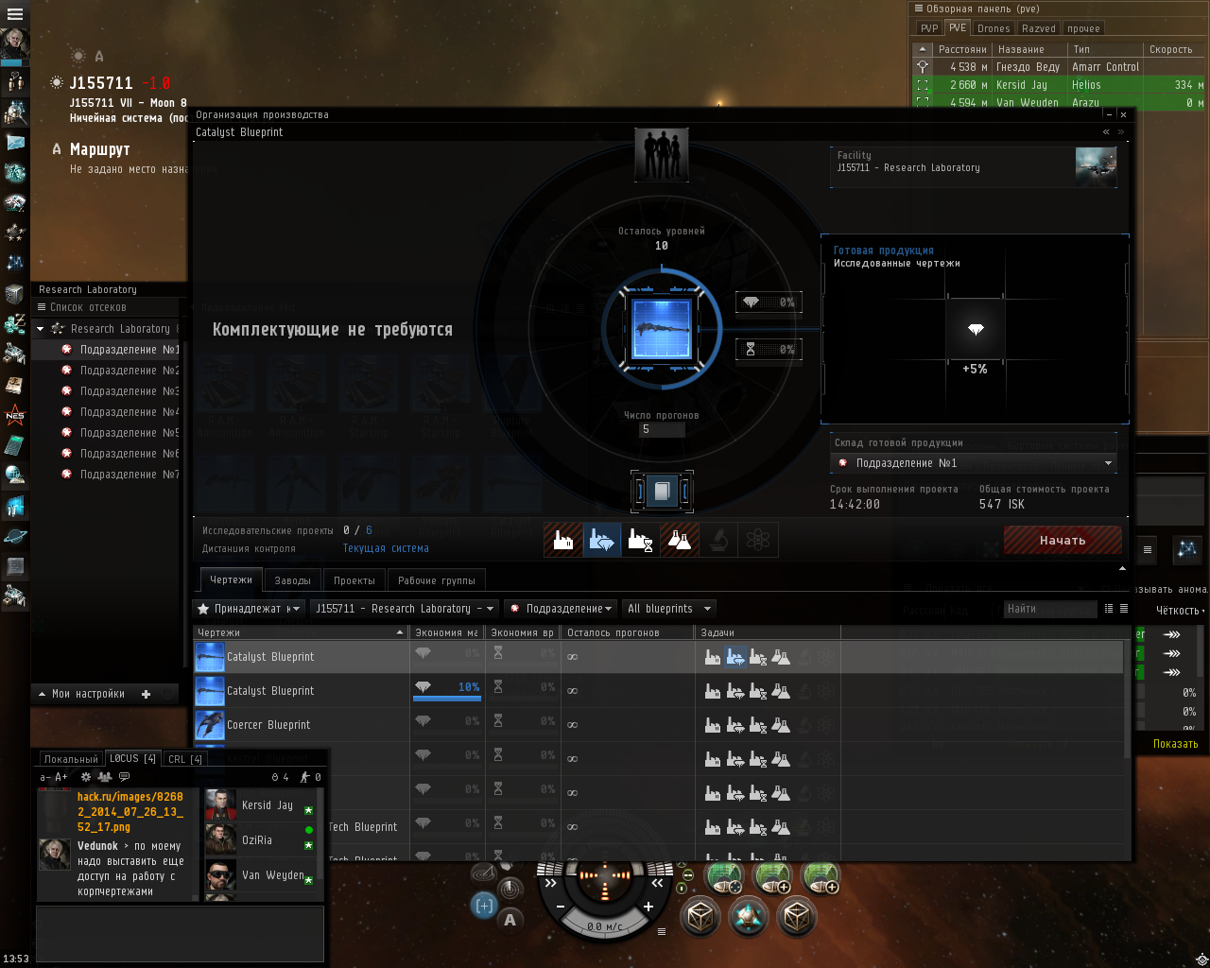
Task: Open the Planetary colonies planet icon
Action: coord(15,536)
